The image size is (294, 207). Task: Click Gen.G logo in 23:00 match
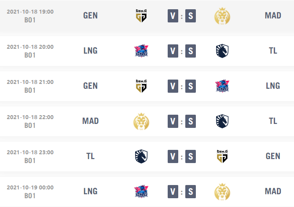222,156
